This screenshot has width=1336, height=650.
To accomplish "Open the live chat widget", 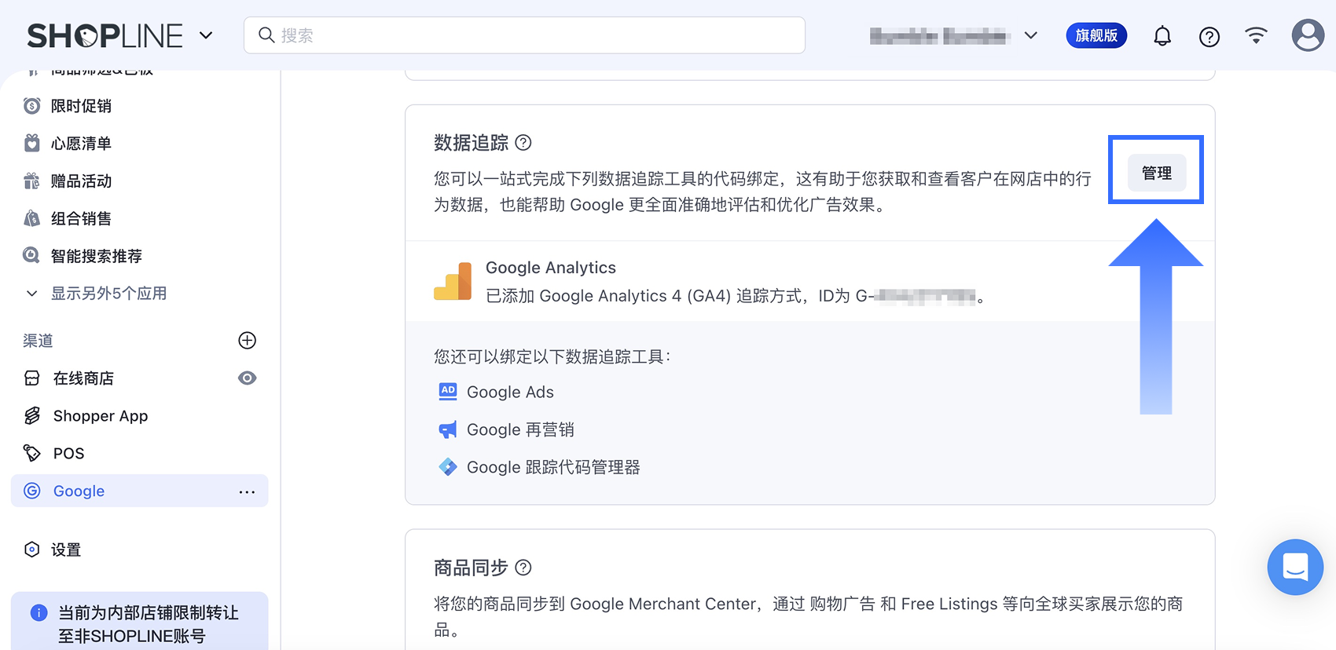I will tap(1295, 567).
